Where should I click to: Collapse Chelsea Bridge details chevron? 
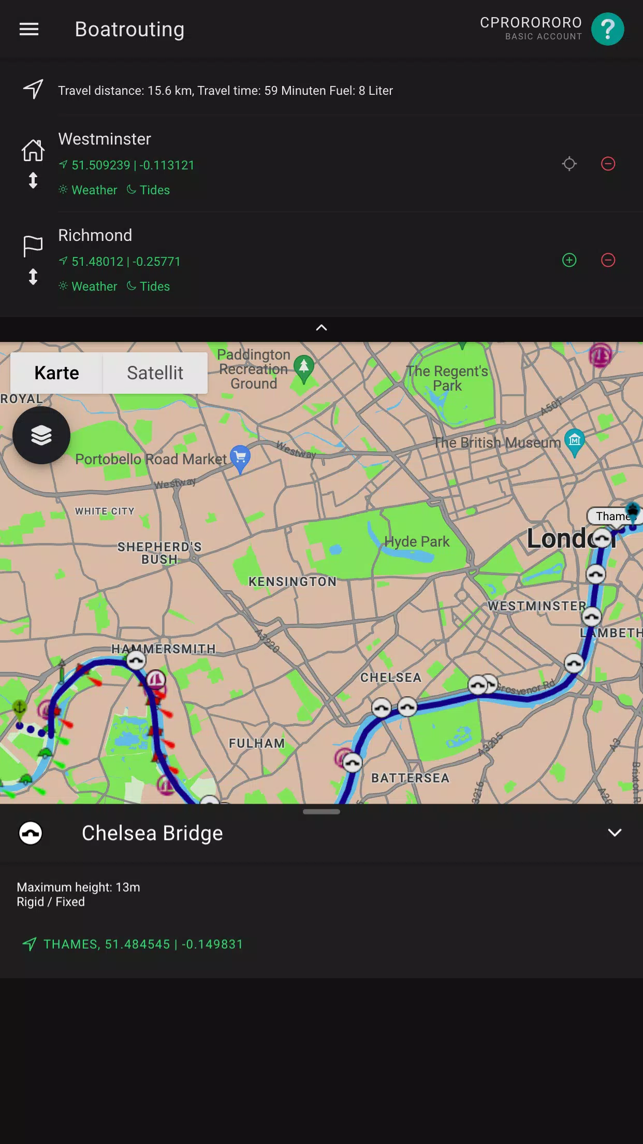615,833
